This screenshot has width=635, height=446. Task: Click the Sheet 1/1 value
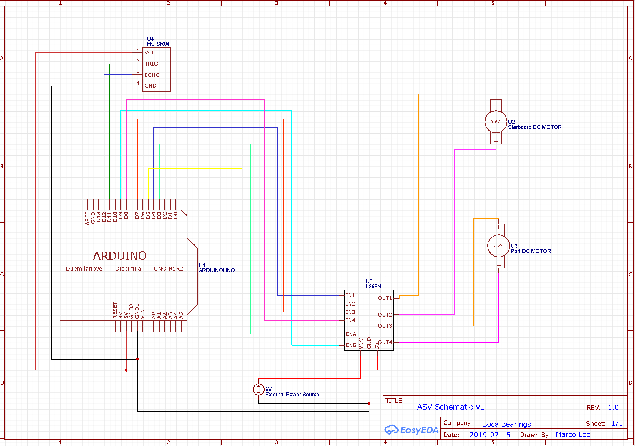[x=616, y=424]
